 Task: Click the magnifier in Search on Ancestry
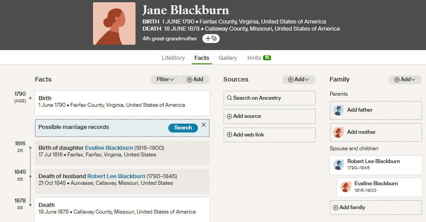point(229,98)
